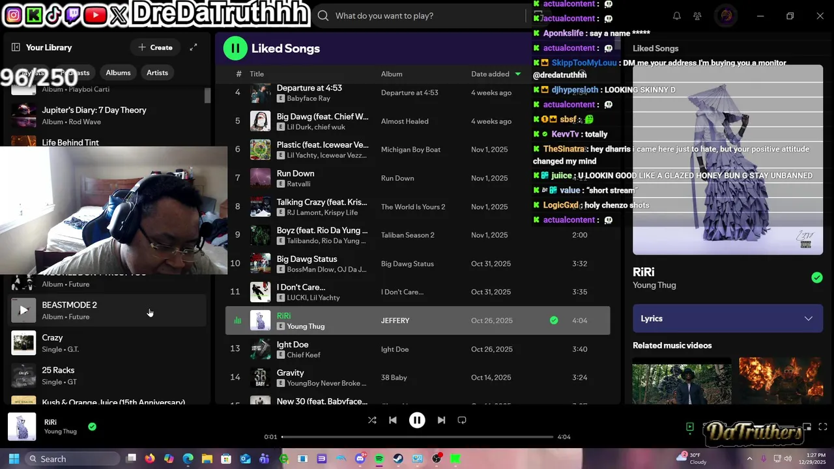The image size is (834, 469).
Task: Click the green check next to RiRi in player bar
Action: pyautogui.click(x=92, y=427)
